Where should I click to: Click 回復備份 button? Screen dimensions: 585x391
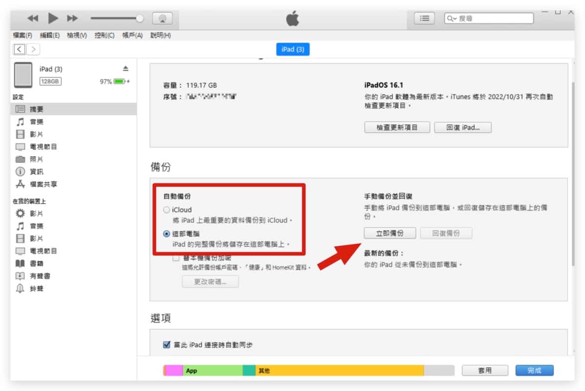(447, 233)
